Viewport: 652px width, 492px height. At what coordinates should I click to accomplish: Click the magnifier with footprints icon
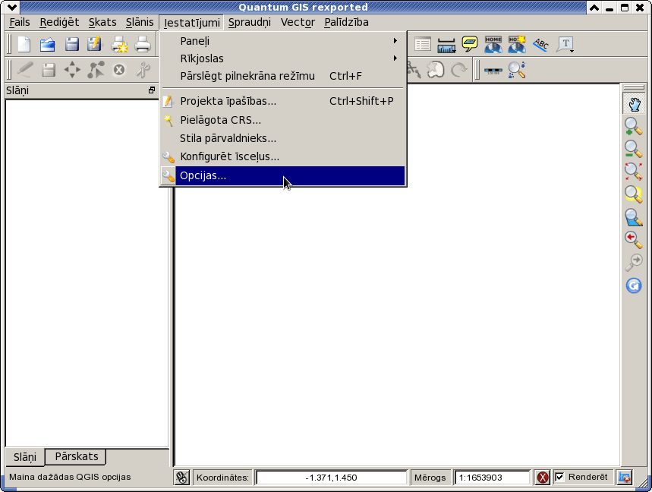tap(517, 70)
